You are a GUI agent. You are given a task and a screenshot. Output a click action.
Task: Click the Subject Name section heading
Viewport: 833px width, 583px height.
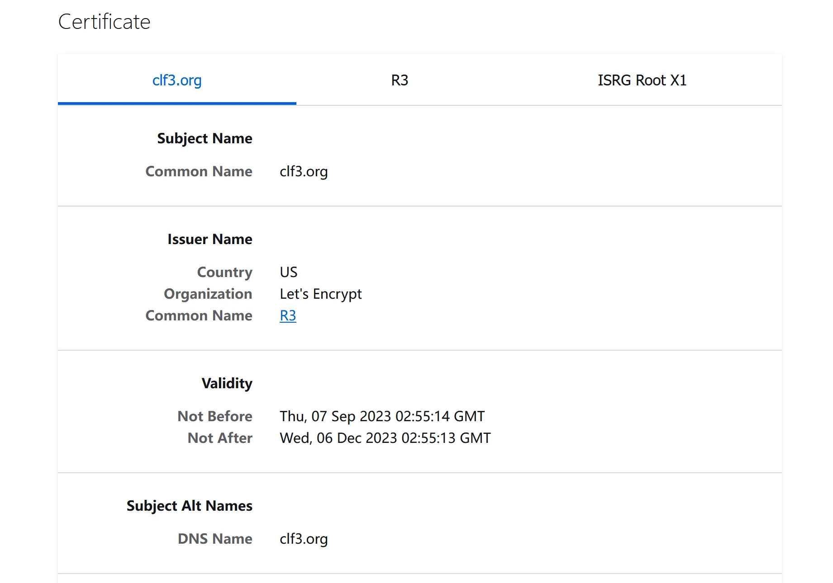pos(205,138)
